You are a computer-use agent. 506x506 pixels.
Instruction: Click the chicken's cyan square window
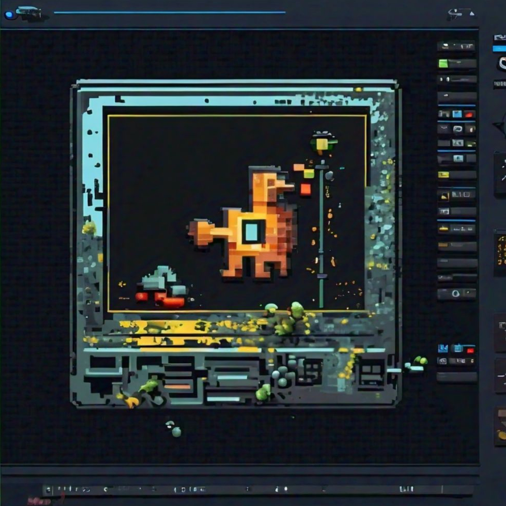point(251,231)
